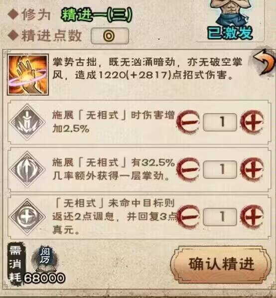Raise the 返还2点调息 skill level

(x=252, y=216)
